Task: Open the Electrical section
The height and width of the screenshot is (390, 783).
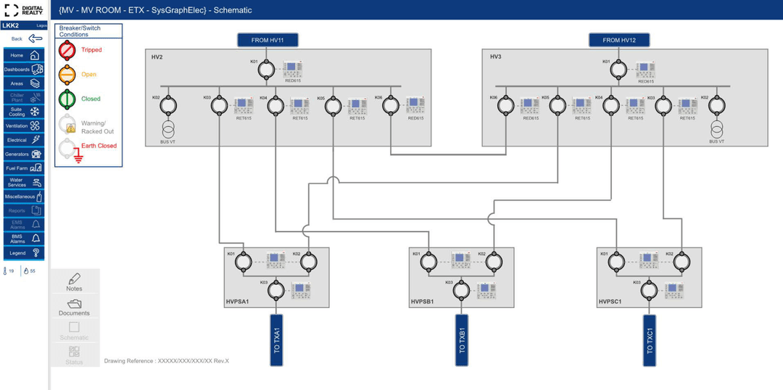Action: pos(24,140)
